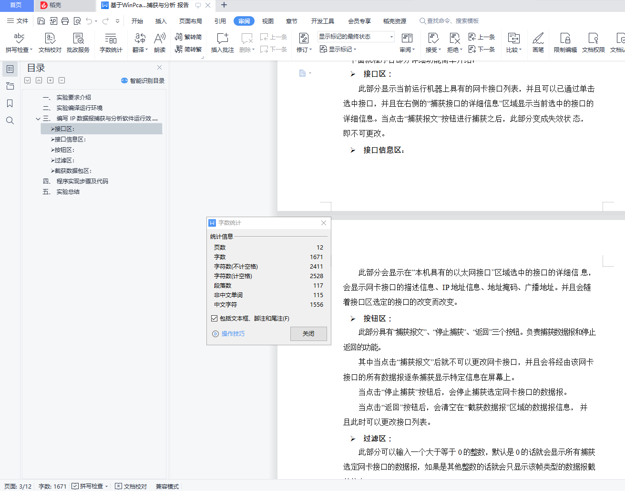625x491 pixels.
Task: Open 限制编辑 in the ribbon
Action: [x=565, y=42]
